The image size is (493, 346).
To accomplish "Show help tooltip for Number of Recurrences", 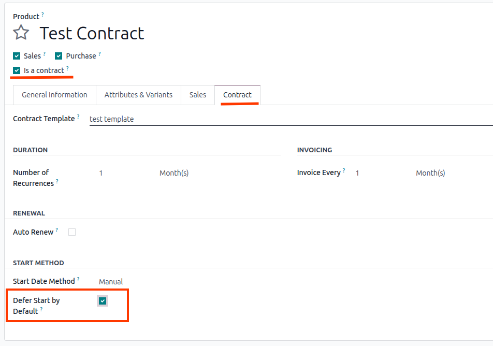I will [x=57, y=181].
